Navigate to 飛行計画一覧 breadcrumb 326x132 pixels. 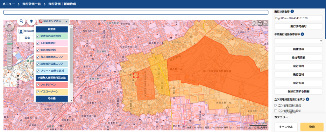pos(33,4)
